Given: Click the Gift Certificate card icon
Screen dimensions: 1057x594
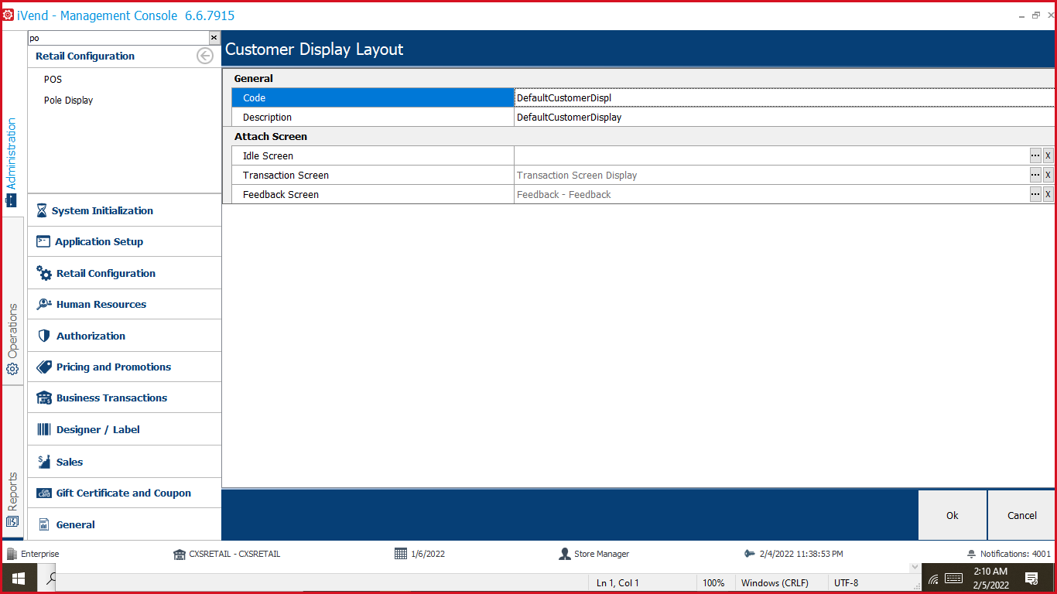Looking at the screenshot, I should click(x=44, y=493).
